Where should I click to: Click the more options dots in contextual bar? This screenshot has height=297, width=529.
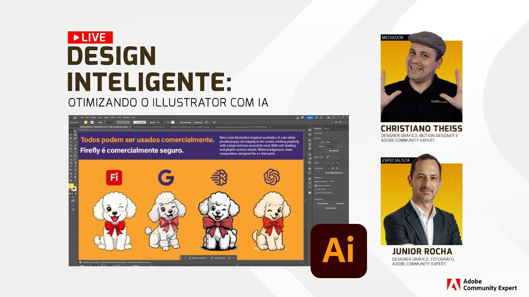pyautogui.click(x=234, y=258)
